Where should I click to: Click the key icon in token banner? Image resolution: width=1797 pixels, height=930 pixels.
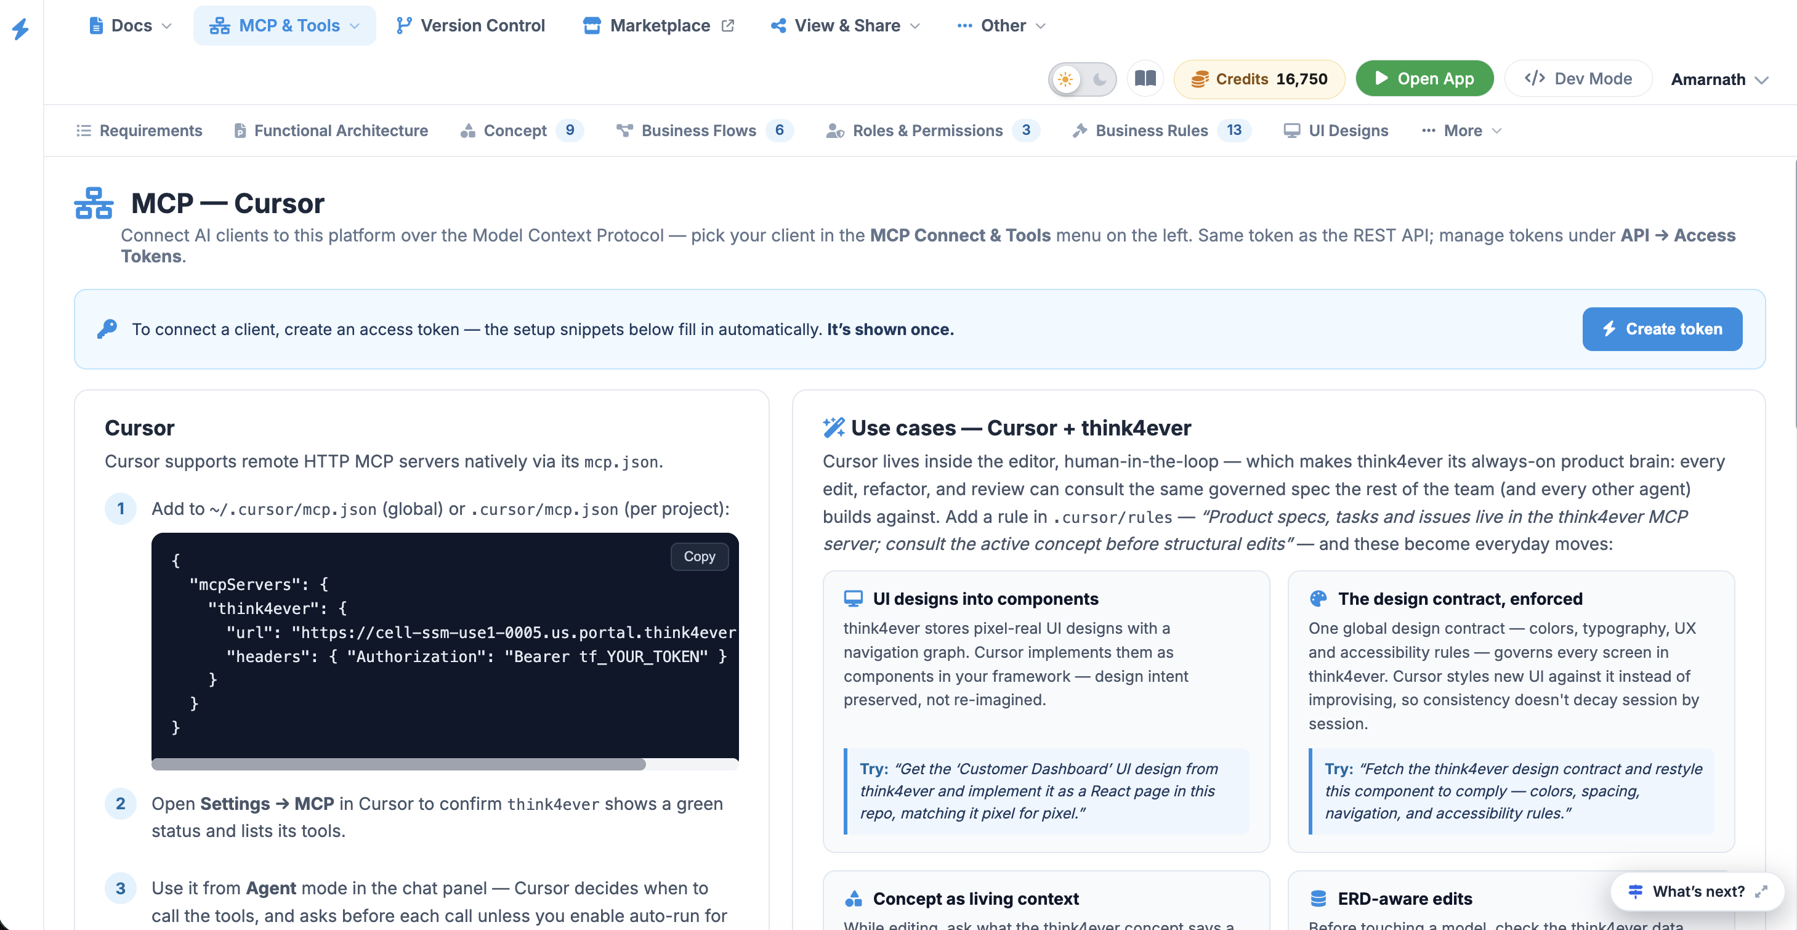[x=107, y=329]
